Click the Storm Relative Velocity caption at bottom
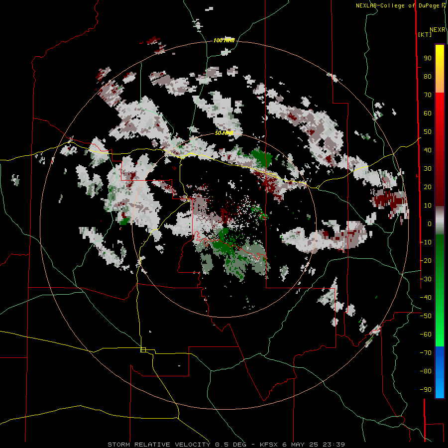The width and height of the screenshot is (448, 448). click(226, 445)
